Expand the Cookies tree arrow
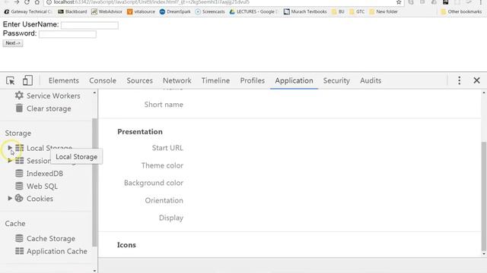This screenshot has height=273, width=487. [10, 199]
